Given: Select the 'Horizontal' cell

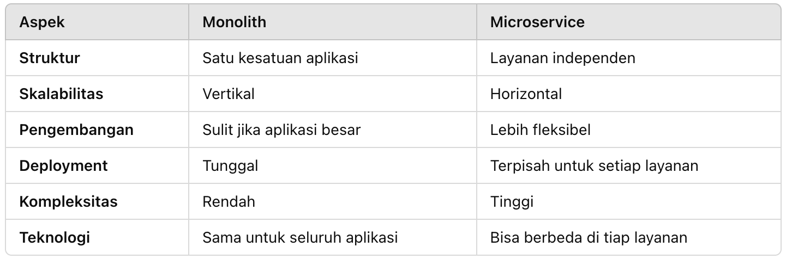Looking at the screenshot, I should click(x=526, y=94).
